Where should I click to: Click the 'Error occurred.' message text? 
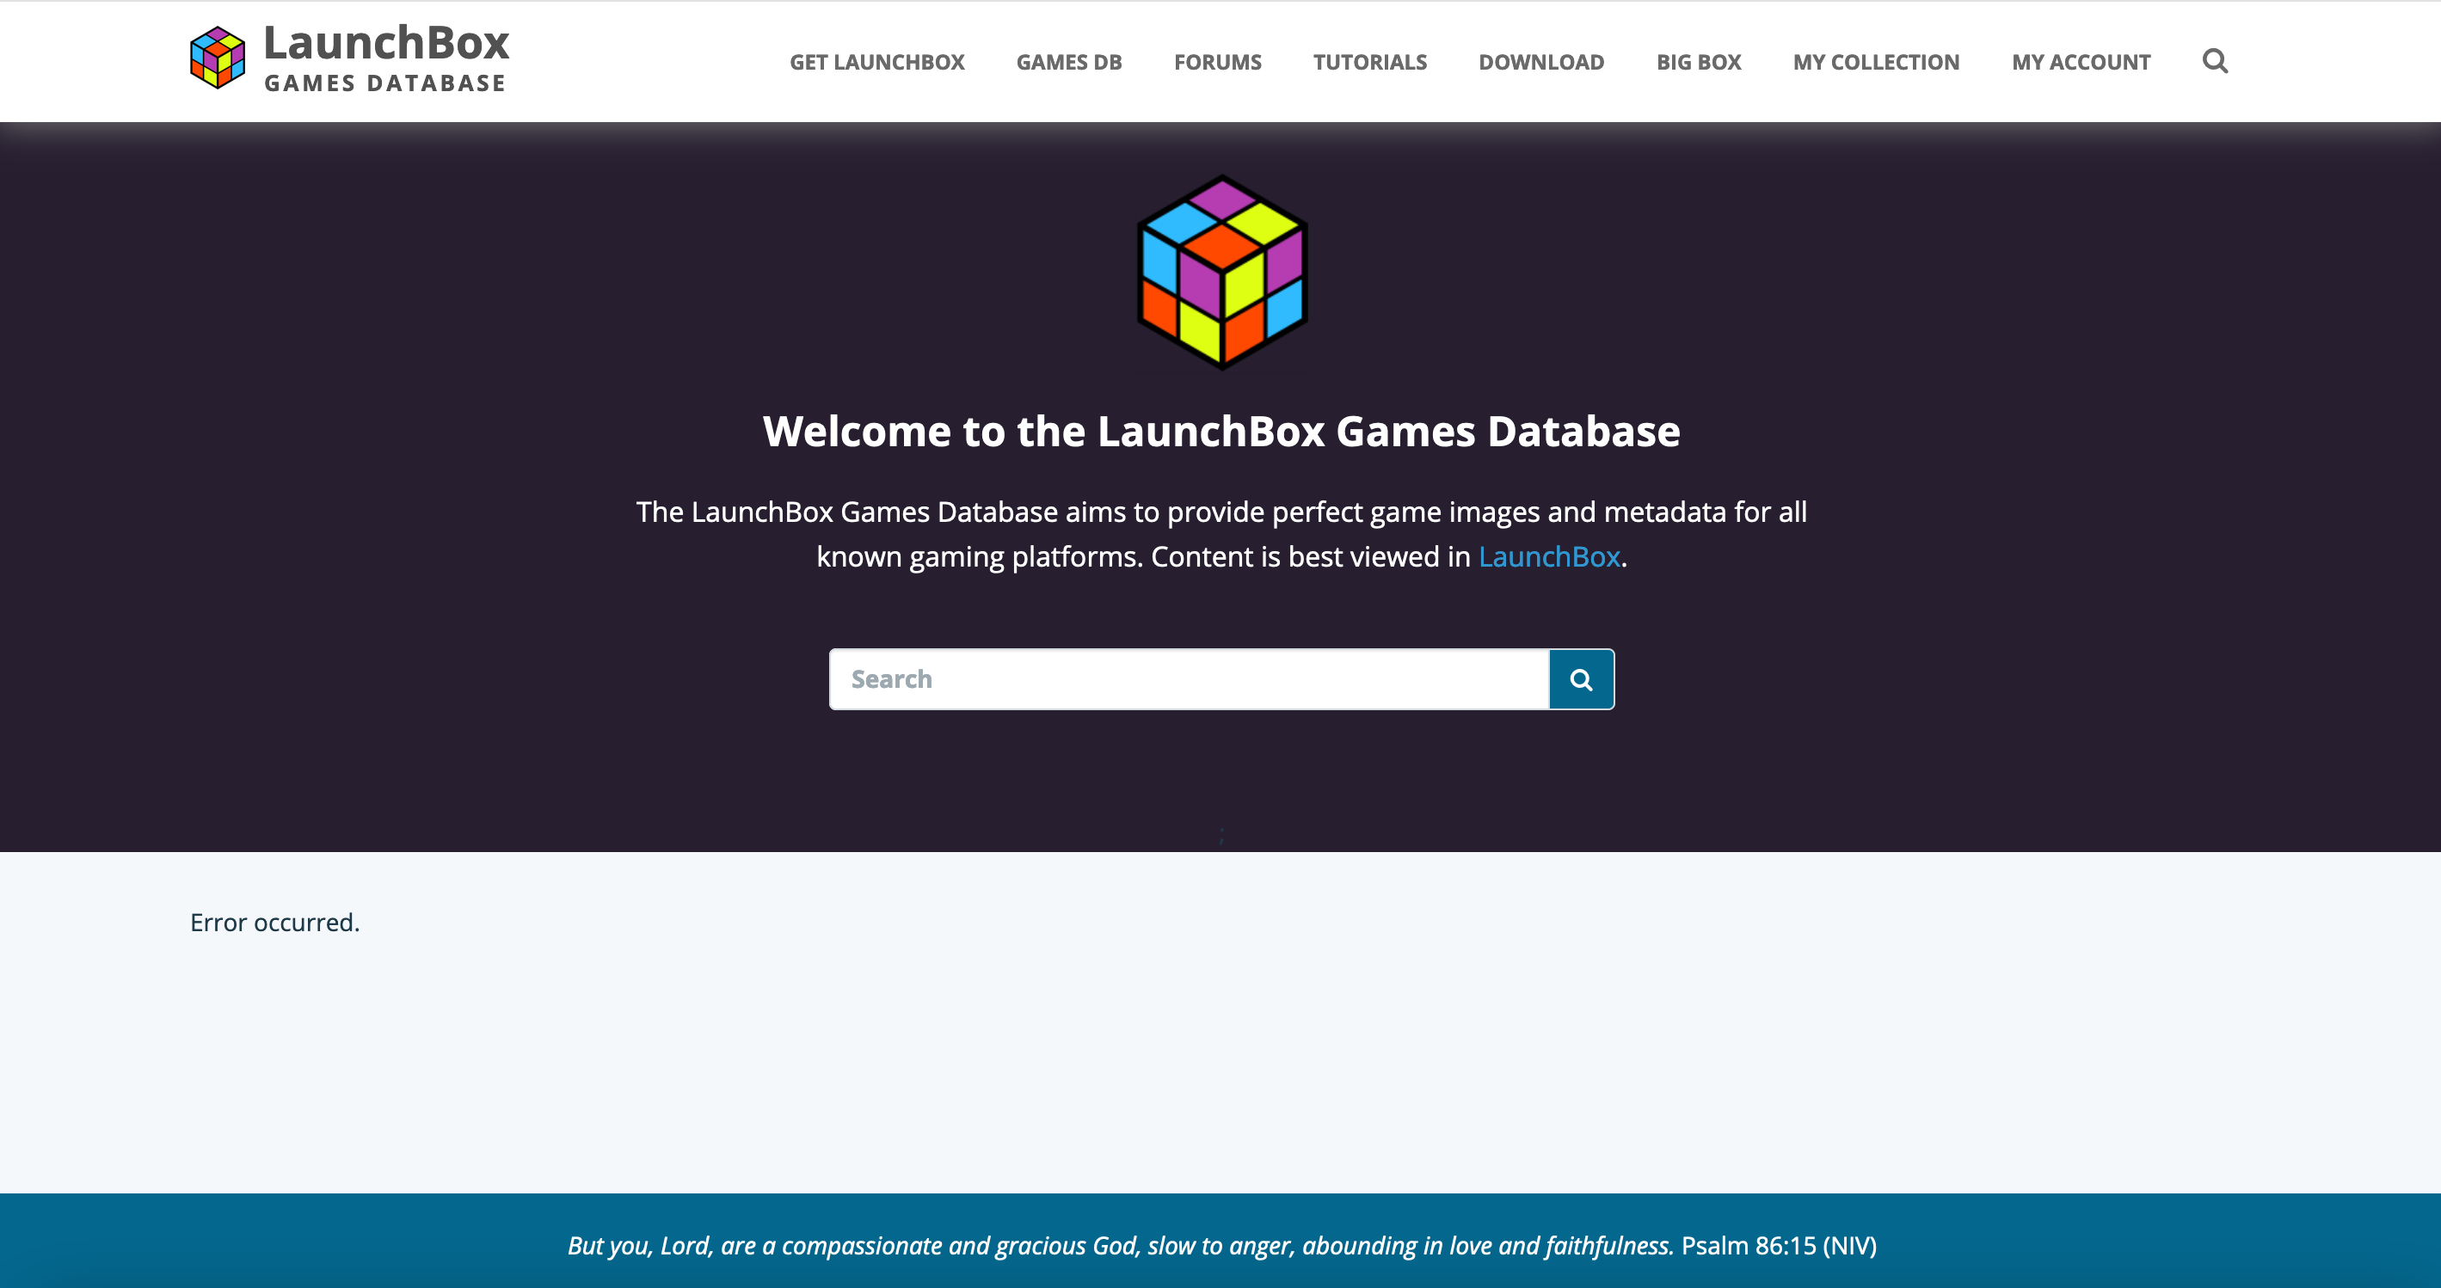coord(274,923)
